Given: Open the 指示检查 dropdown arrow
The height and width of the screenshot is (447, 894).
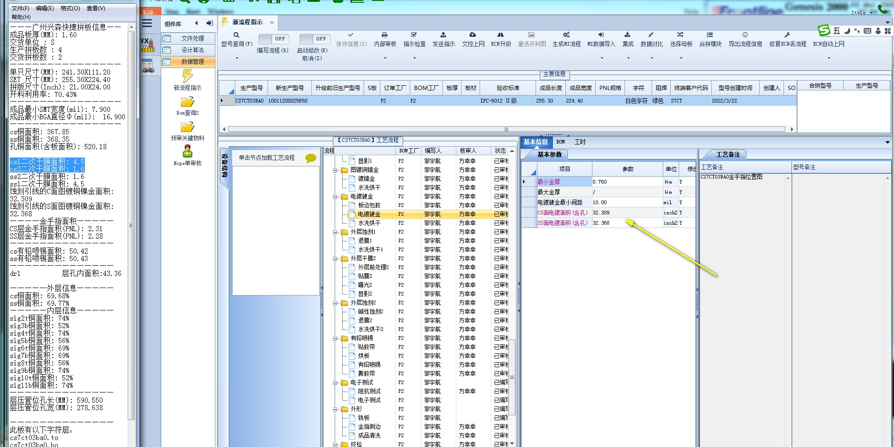Looking at the screenshot, I should (414, 58).
